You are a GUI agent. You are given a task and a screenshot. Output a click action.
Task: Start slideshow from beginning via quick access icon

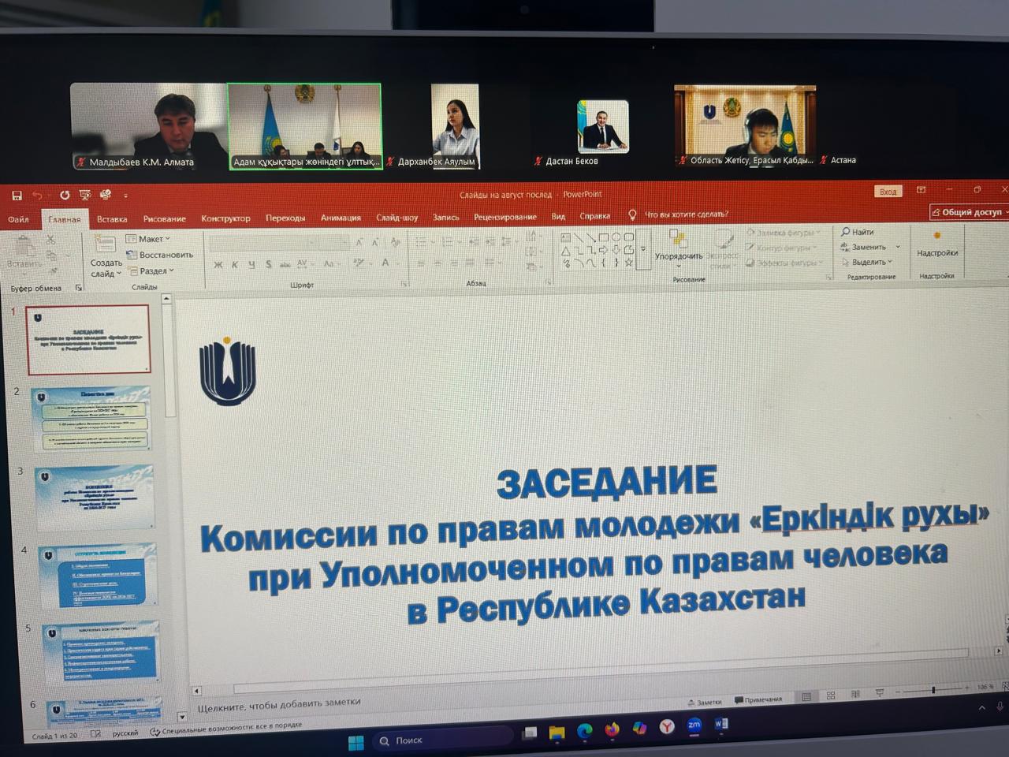(x=85, y=195)
